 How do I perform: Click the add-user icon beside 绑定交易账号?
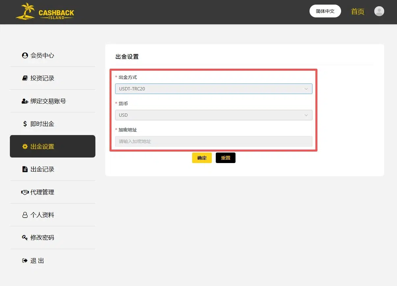[x=25, y=101]
